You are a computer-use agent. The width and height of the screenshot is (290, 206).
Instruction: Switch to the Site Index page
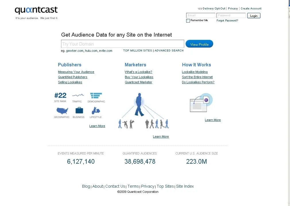[185, 186]
